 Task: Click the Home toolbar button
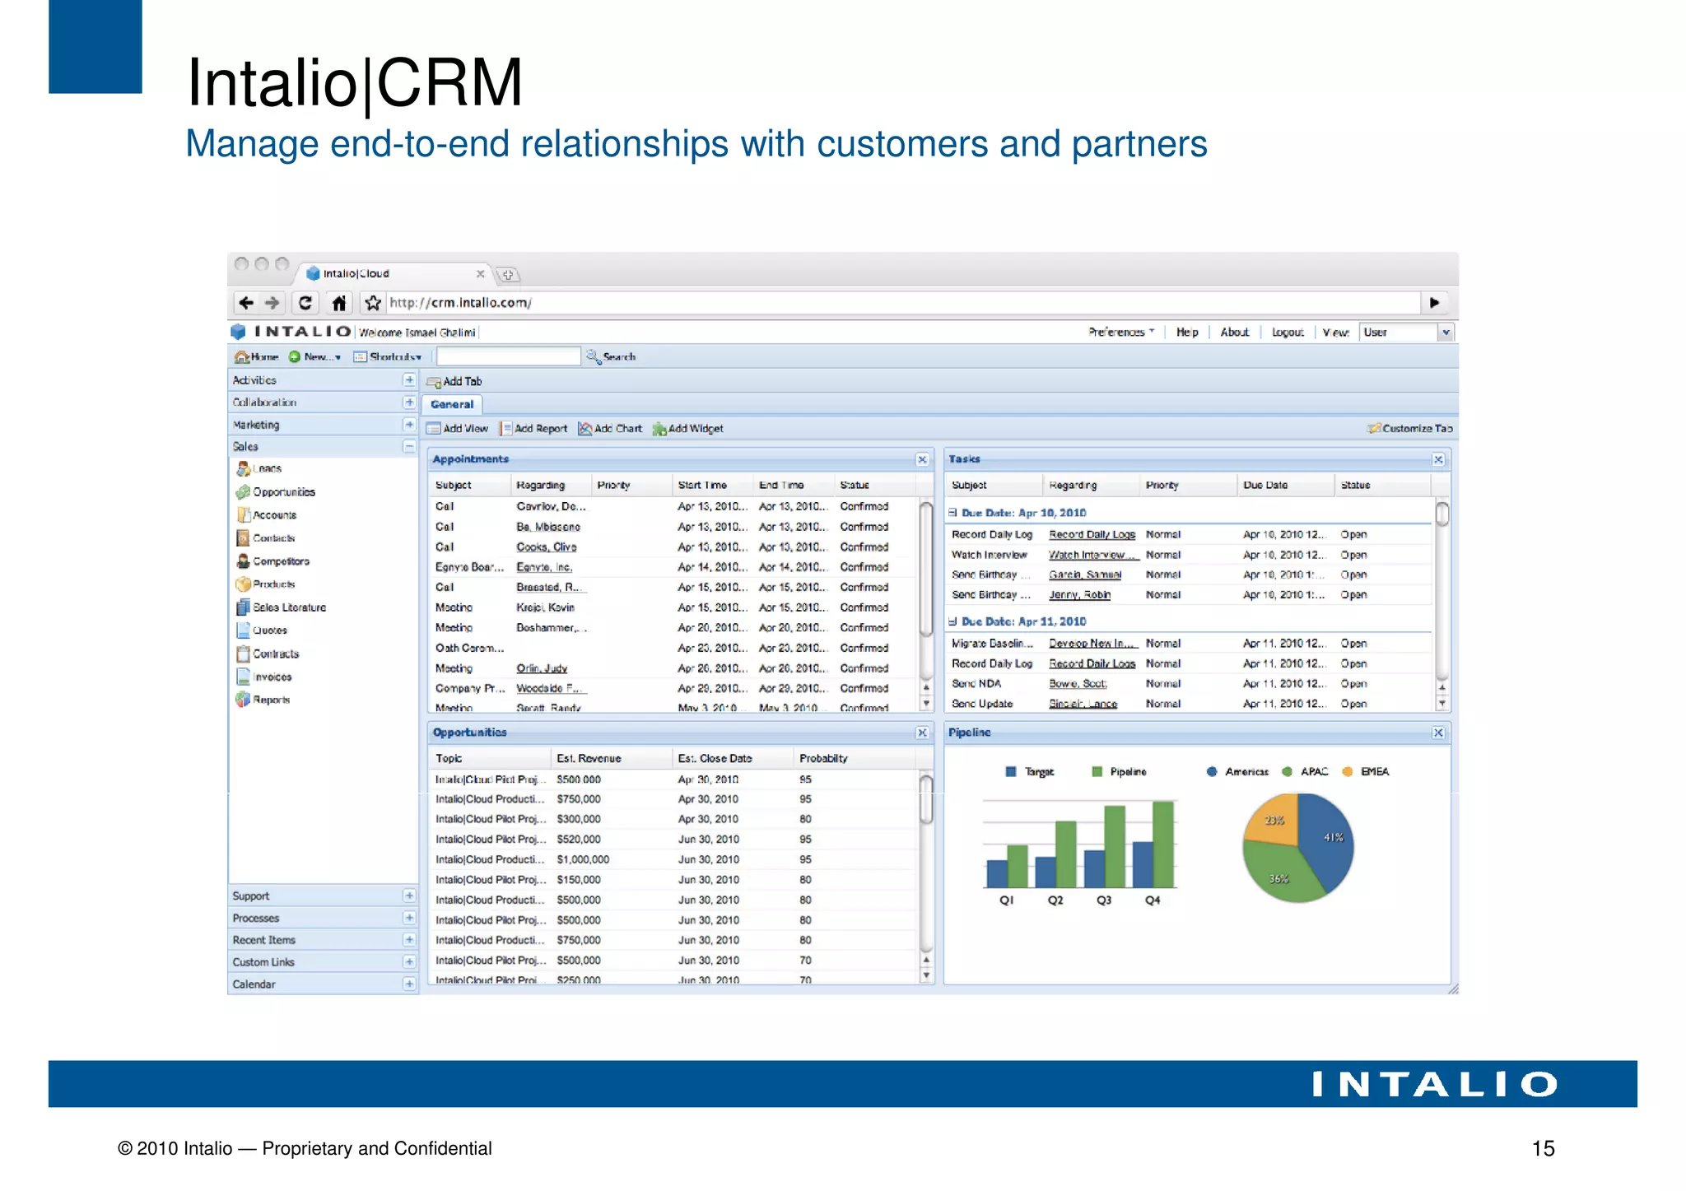click(257, 356)
